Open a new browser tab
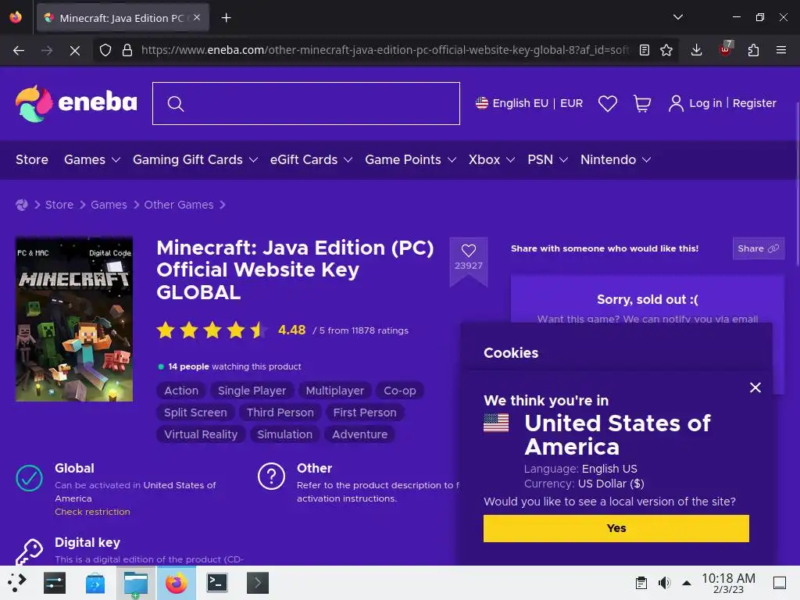 coord(226,18)
